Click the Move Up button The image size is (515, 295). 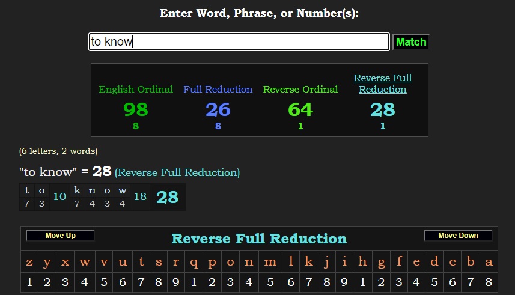tap(61, 235)
